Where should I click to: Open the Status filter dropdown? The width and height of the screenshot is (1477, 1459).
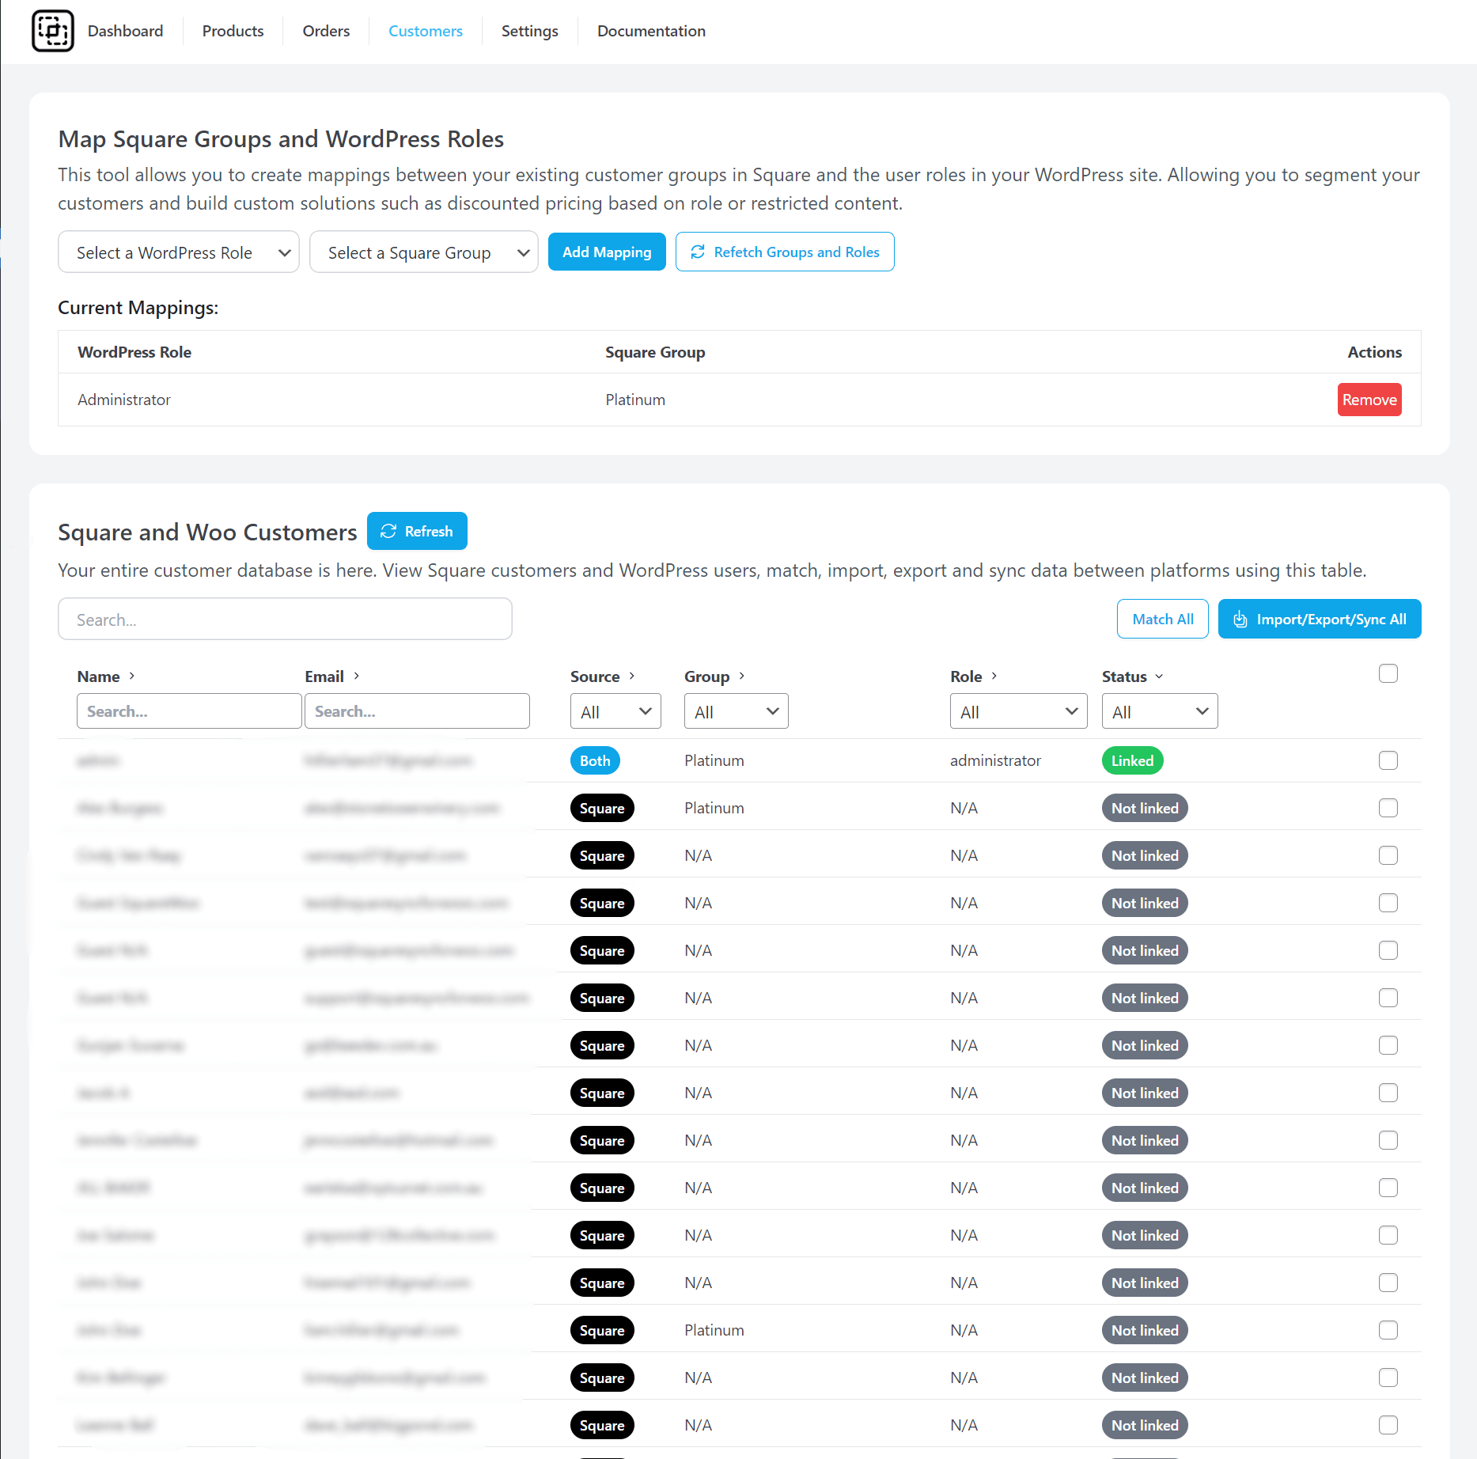[x=1160, y=711]
